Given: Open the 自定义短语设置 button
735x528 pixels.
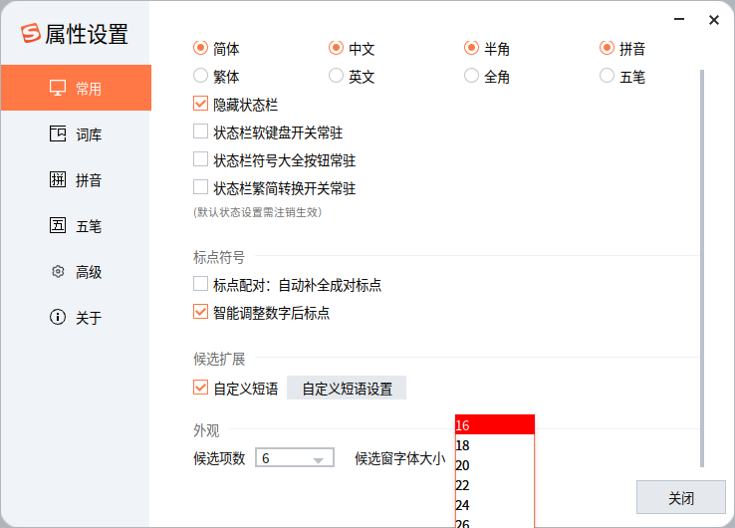Looking at the screenshot, I should (x=347, y=388).
